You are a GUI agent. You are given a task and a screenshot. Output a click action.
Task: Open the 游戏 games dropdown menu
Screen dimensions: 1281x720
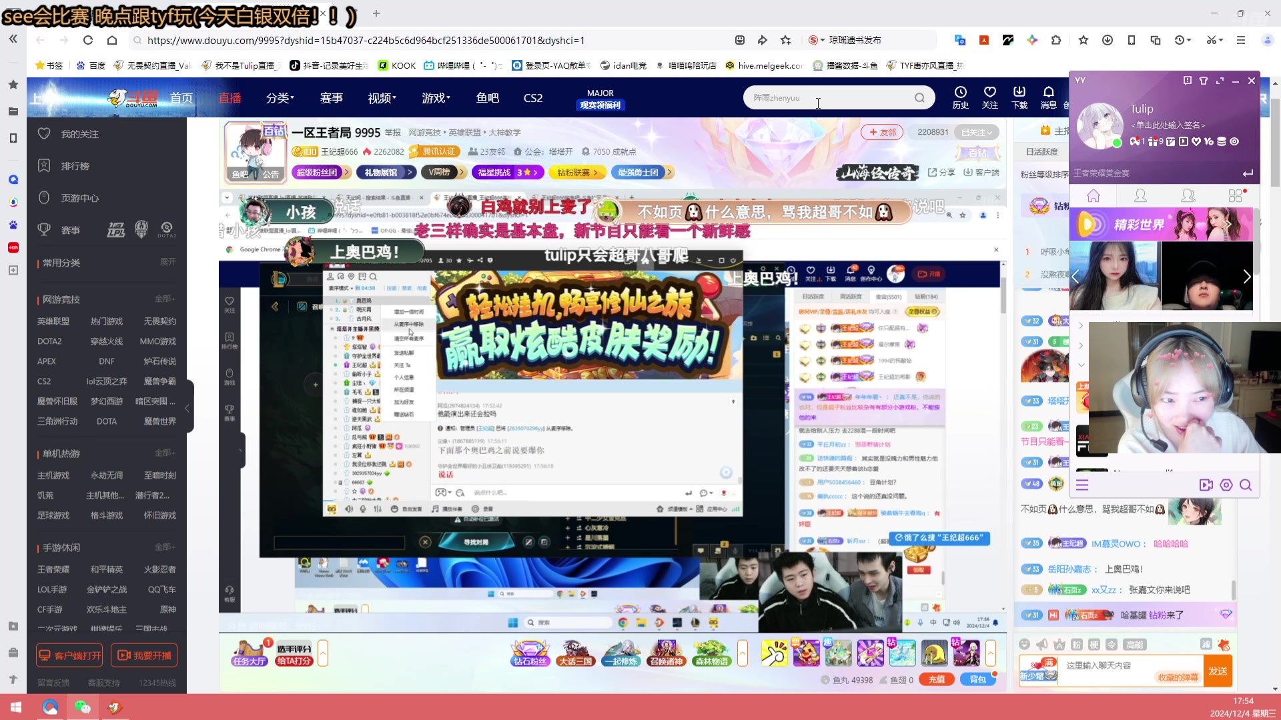pyautogui.click(x=436, y=98)
